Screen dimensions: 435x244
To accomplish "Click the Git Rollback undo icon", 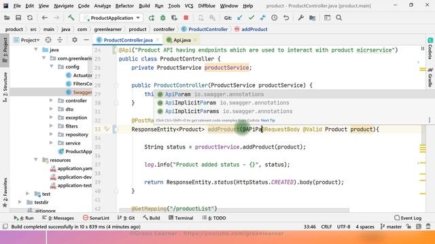I will [x=286, y=18].
